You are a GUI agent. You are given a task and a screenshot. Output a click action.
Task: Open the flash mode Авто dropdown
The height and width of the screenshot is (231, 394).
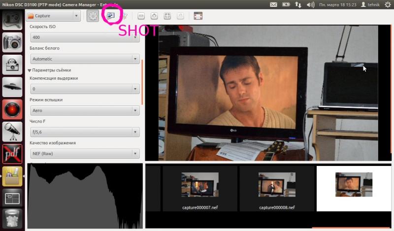[85, 110]
